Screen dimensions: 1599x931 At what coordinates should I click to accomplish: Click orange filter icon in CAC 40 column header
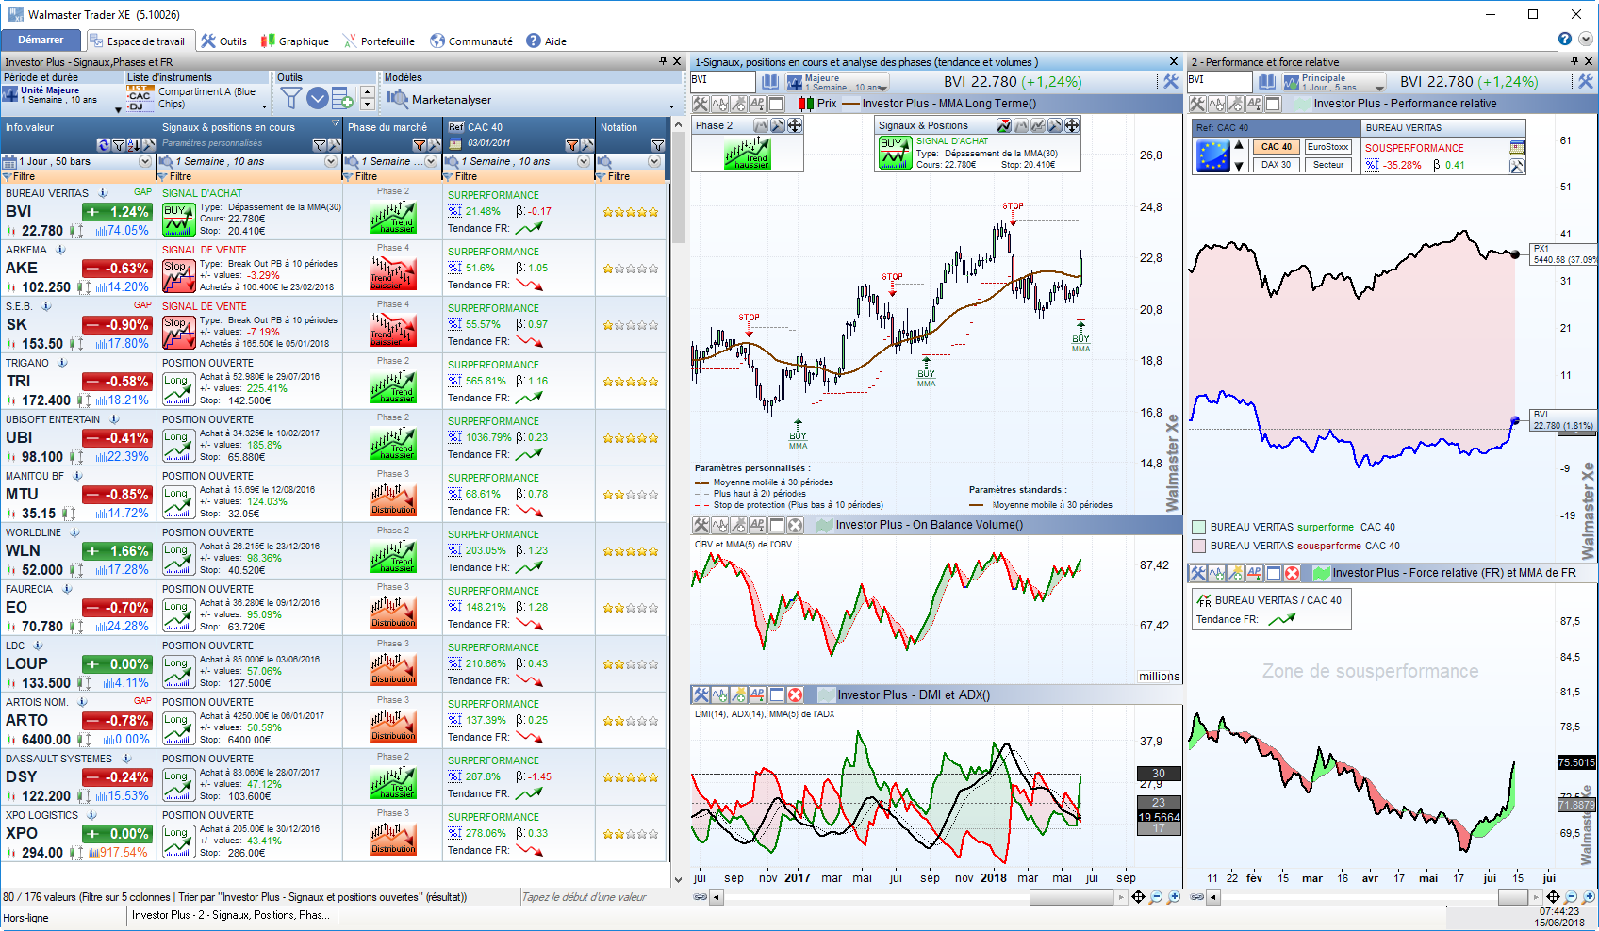571,145
